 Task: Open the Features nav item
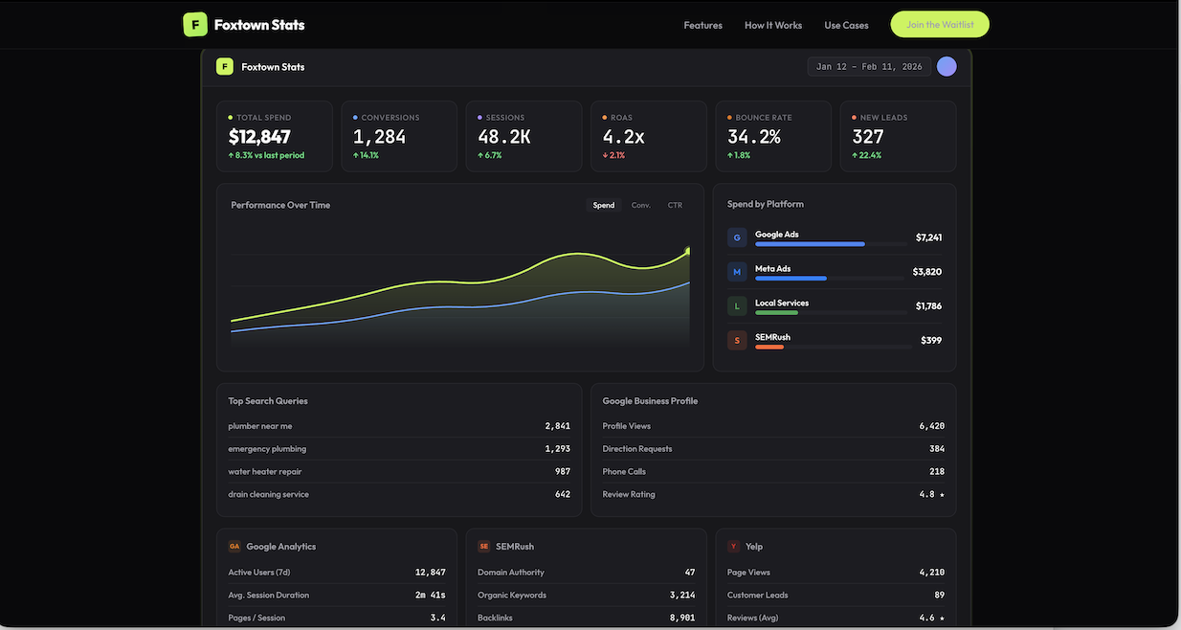(702, 25)
